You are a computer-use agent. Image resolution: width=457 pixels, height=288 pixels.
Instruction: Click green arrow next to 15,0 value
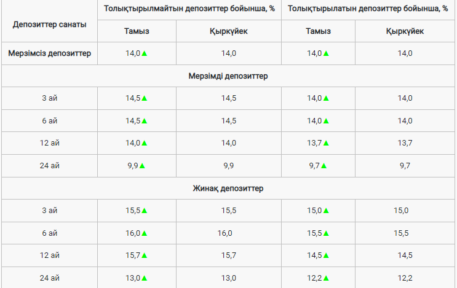click(x=326, y=211)
